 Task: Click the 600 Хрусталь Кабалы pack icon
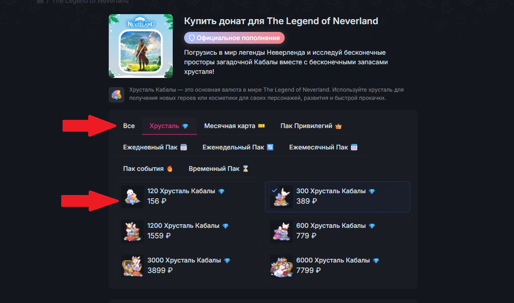tap(281, 231)
